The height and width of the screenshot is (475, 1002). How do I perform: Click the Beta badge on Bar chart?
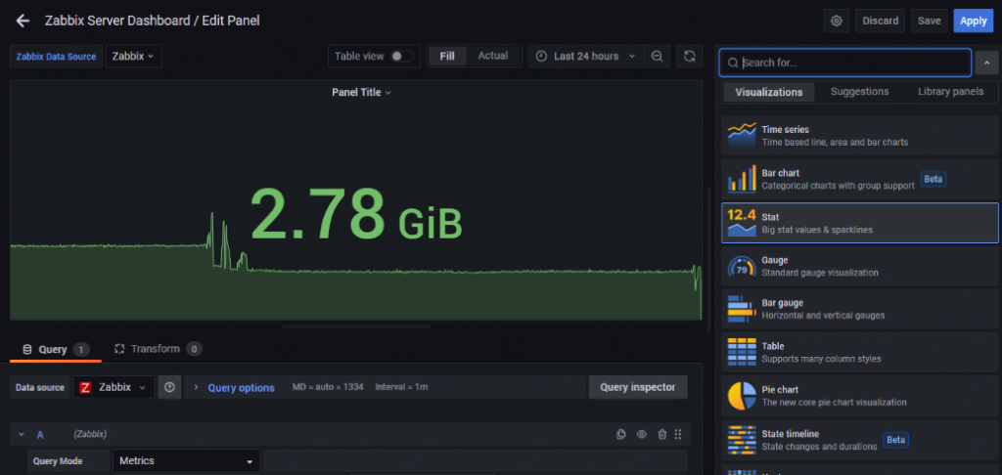[933, 179]
